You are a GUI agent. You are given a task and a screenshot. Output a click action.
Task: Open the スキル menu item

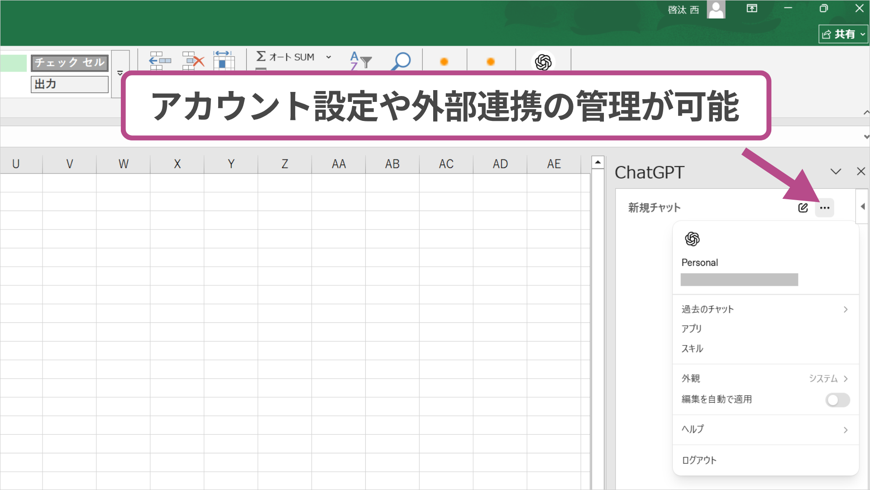[765, 349]
